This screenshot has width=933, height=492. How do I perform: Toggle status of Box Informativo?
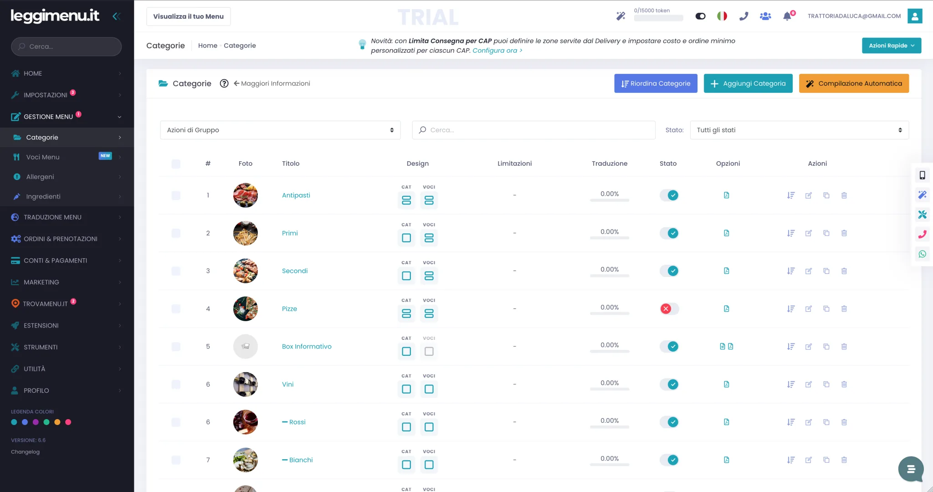tap(669, 347)
